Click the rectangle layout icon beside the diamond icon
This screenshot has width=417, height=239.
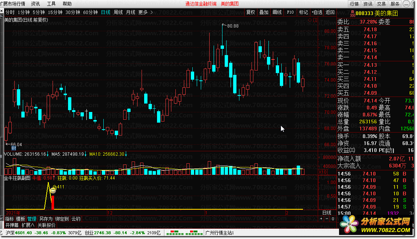tap(315, 20)
